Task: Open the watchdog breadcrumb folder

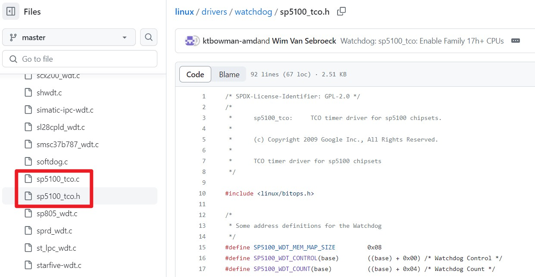Action: click(253, 12)
